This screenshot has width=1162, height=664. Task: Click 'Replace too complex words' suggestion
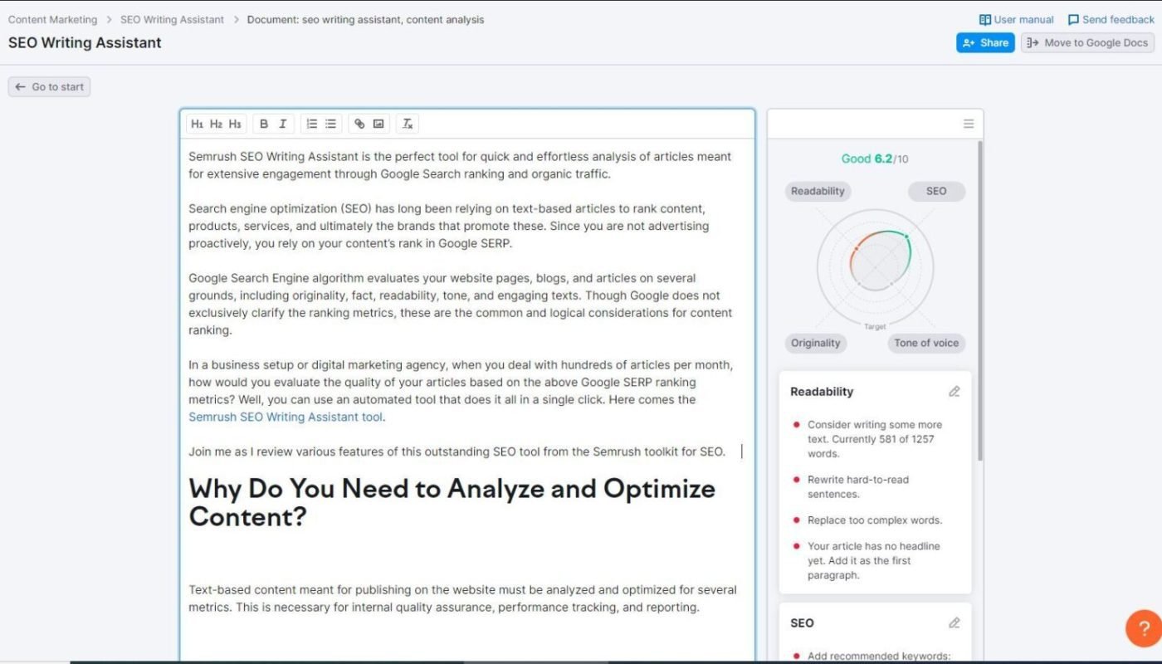point(875,520)
